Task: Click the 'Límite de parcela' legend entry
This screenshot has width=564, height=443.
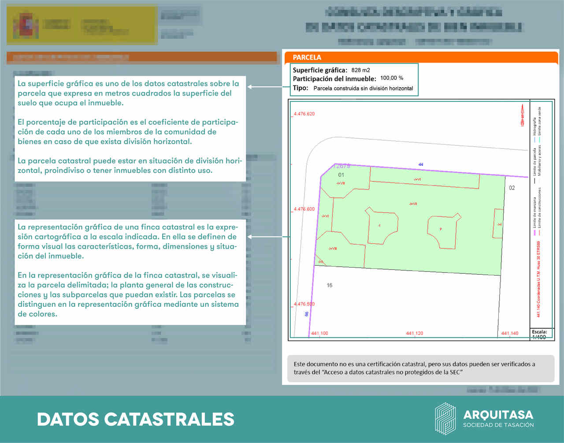Action: click(x=534, y=161)
